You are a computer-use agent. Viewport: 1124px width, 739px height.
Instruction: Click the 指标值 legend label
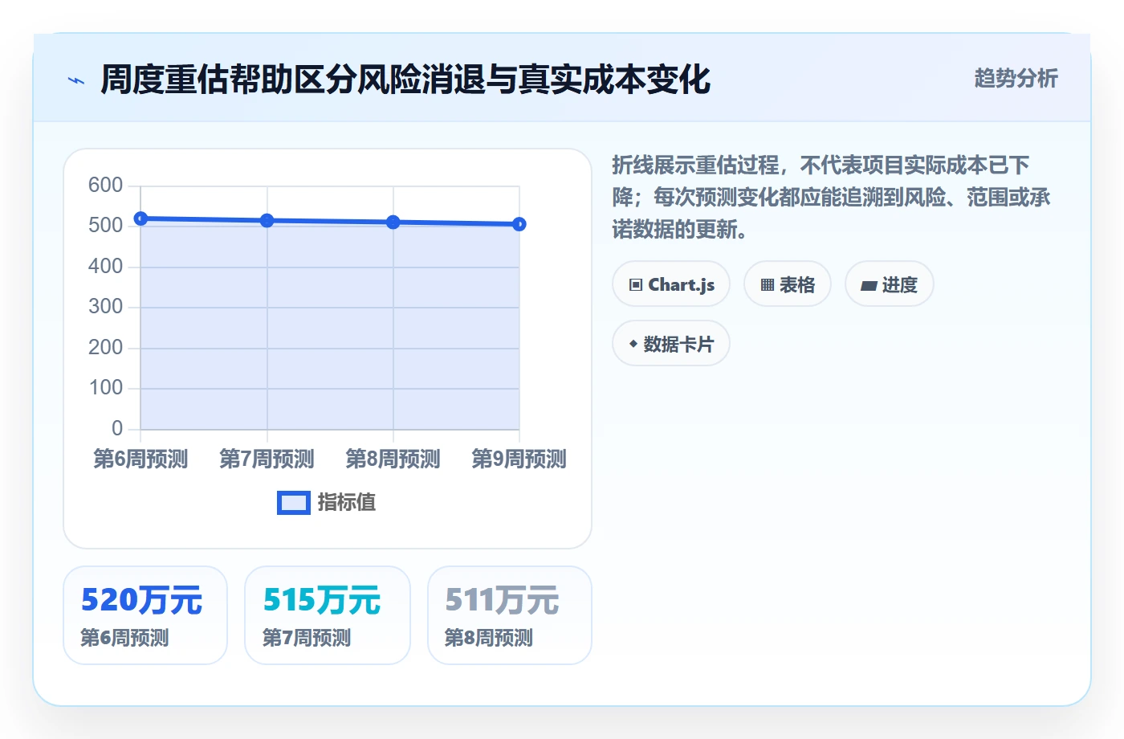point(347,503)
